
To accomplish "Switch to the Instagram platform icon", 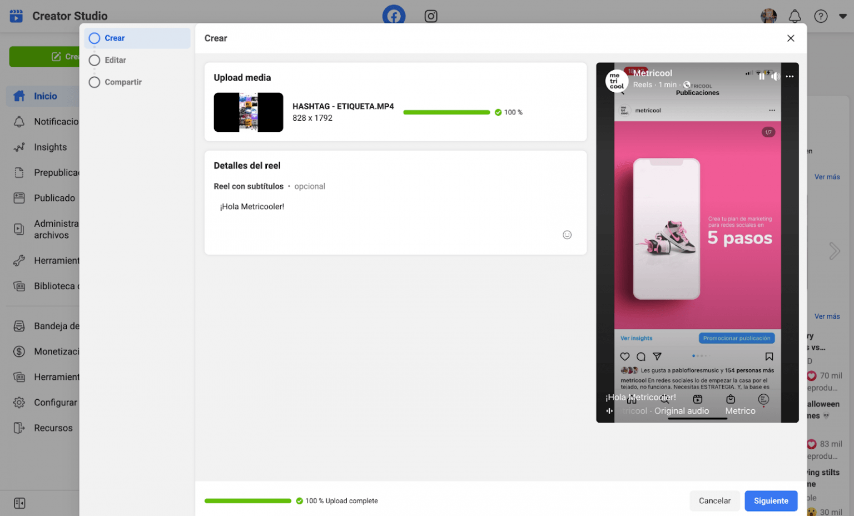I will point(431,16).
